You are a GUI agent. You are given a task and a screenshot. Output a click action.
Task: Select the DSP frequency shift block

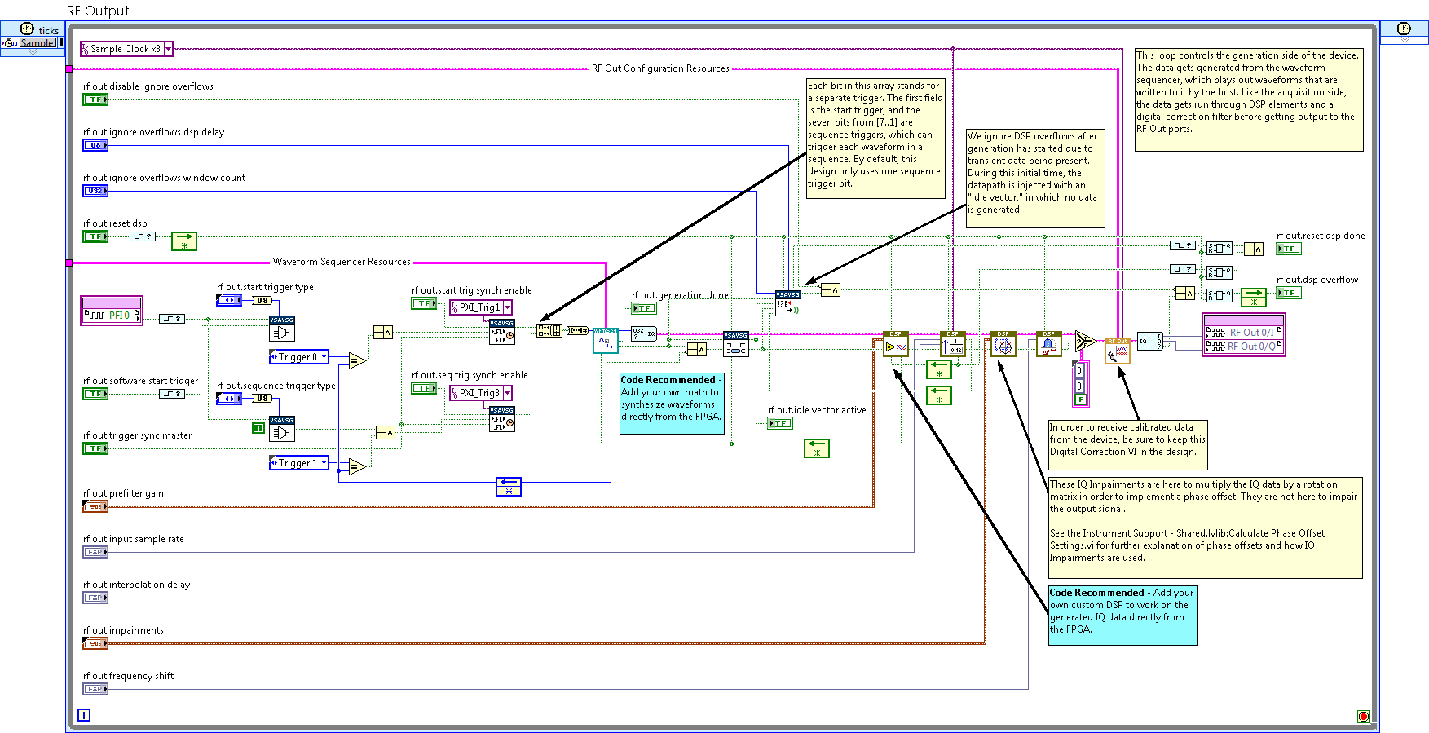(1048, 344)
